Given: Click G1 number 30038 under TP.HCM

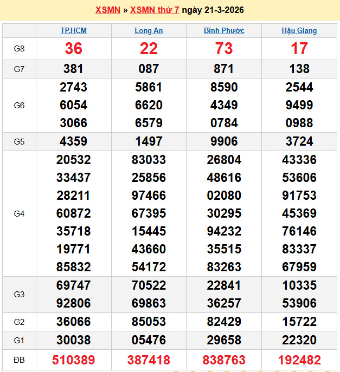Looking at the screenshot, I should pos(73,340).
